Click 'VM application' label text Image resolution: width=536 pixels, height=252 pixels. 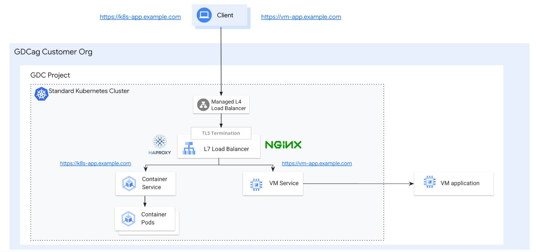coord(460,183)
